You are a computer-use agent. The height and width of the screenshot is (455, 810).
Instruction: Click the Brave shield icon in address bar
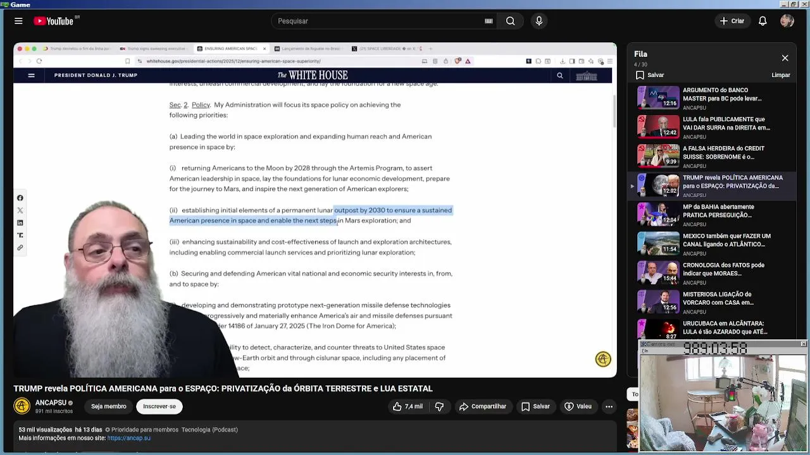(x=458, y=61)
